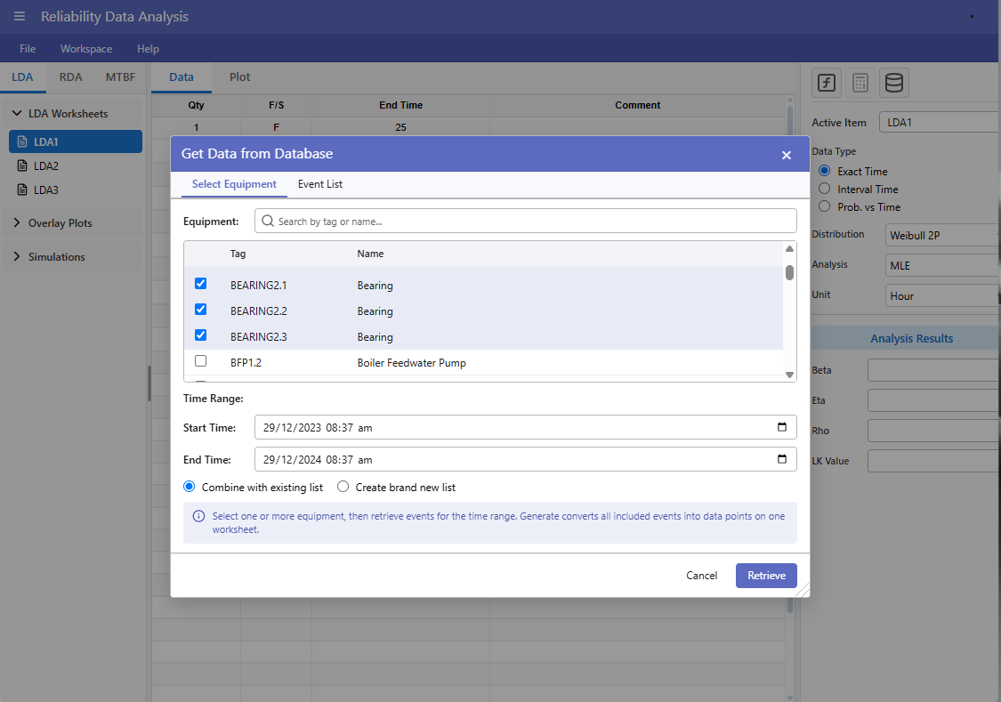This screenshot has width=1001, height=702.
Task: Open the File menu
Action: (28, 49)
